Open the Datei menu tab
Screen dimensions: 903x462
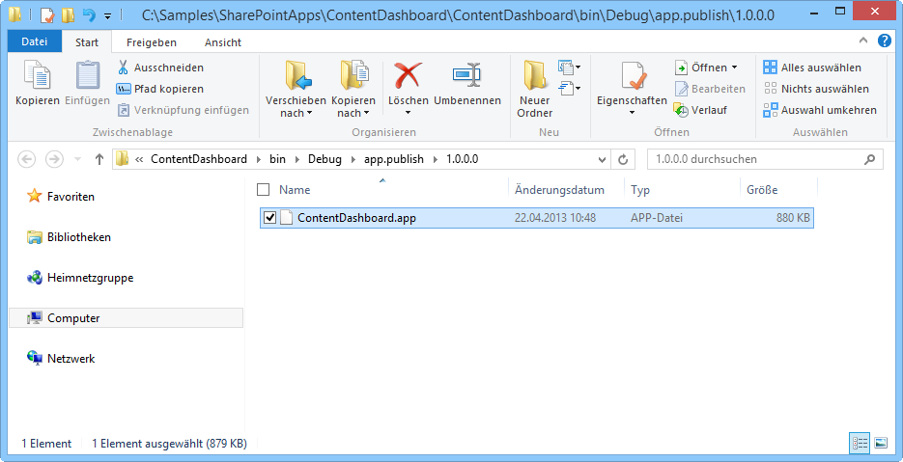pos(35,42)
